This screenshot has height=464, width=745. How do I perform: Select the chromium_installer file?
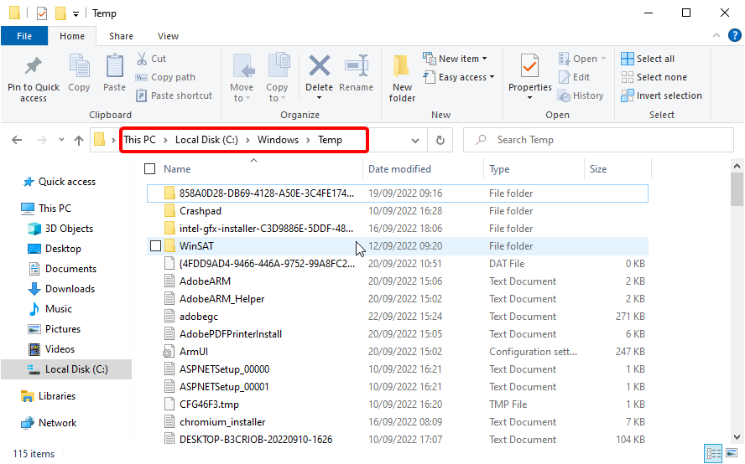pyautogui.click(x=397, y=422)
